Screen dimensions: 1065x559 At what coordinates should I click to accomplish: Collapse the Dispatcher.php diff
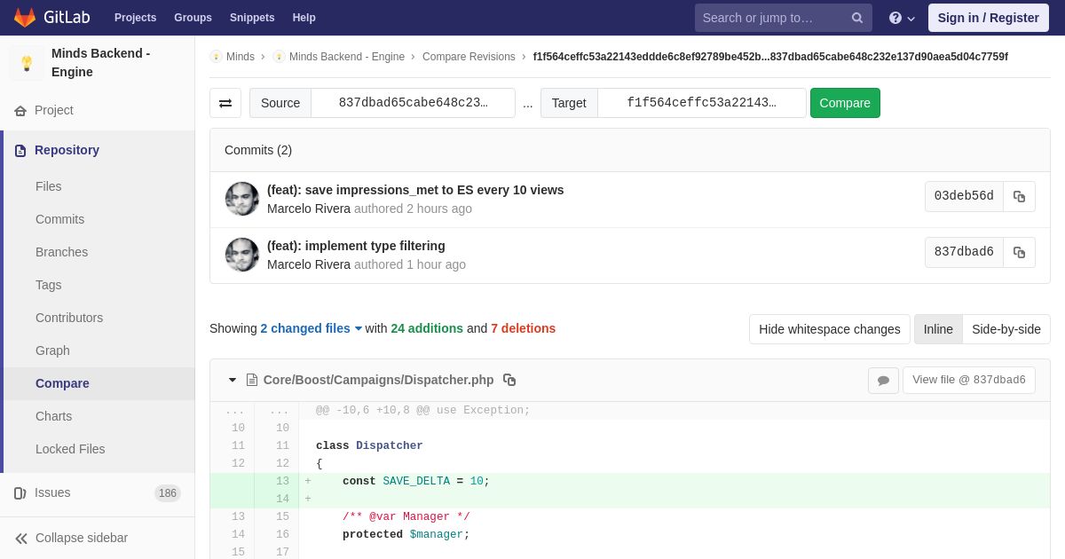233,380
